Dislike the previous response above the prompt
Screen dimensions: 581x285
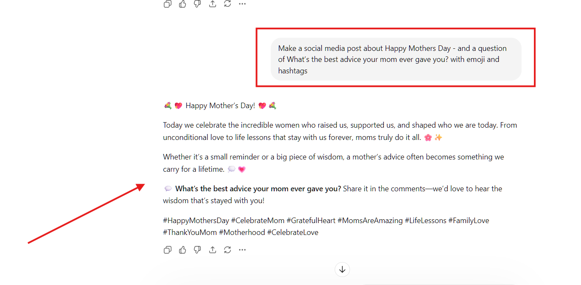click(x=197, y=4)
